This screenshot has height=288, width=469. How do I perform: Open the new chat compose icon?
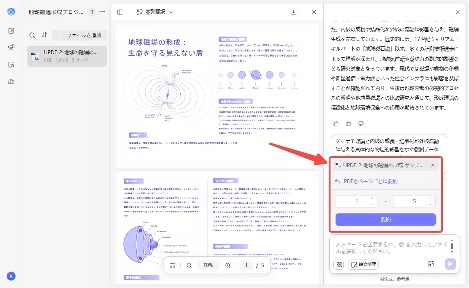click(x=11, y=31)
